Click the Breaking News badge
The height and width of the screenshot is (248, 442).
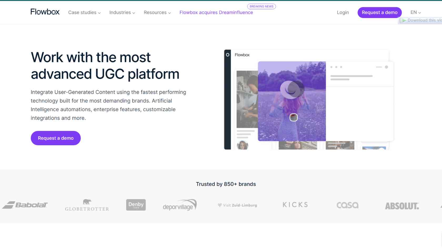261,6
